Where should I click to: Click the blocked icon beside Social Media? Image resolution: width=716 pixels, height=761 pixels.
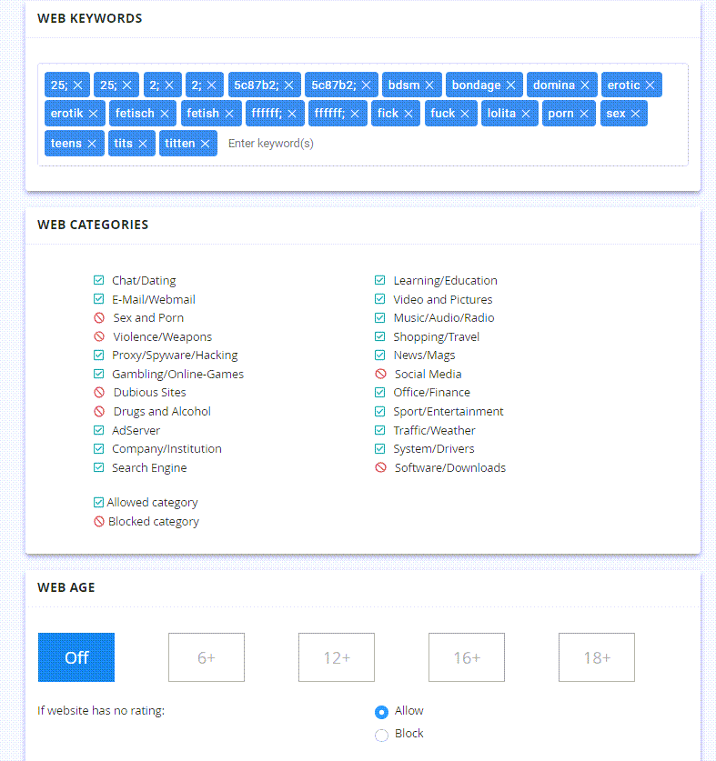point(380,375)
